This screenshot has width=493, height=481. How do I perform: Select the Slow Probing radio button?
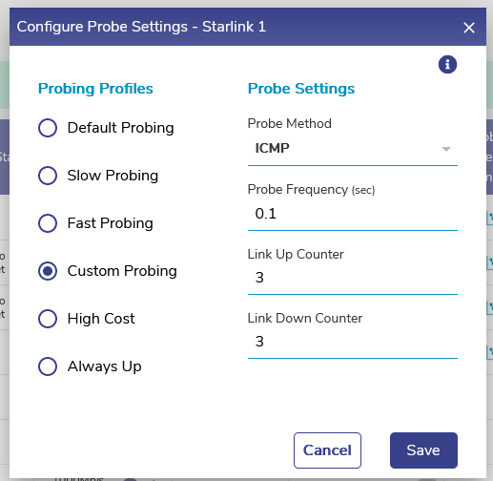click(x=48, y=176)
